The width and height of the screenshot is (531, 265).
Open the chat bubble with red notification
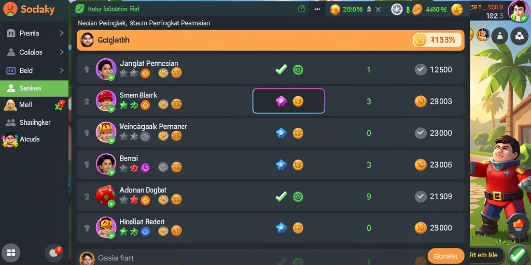(x=54, y=253)
